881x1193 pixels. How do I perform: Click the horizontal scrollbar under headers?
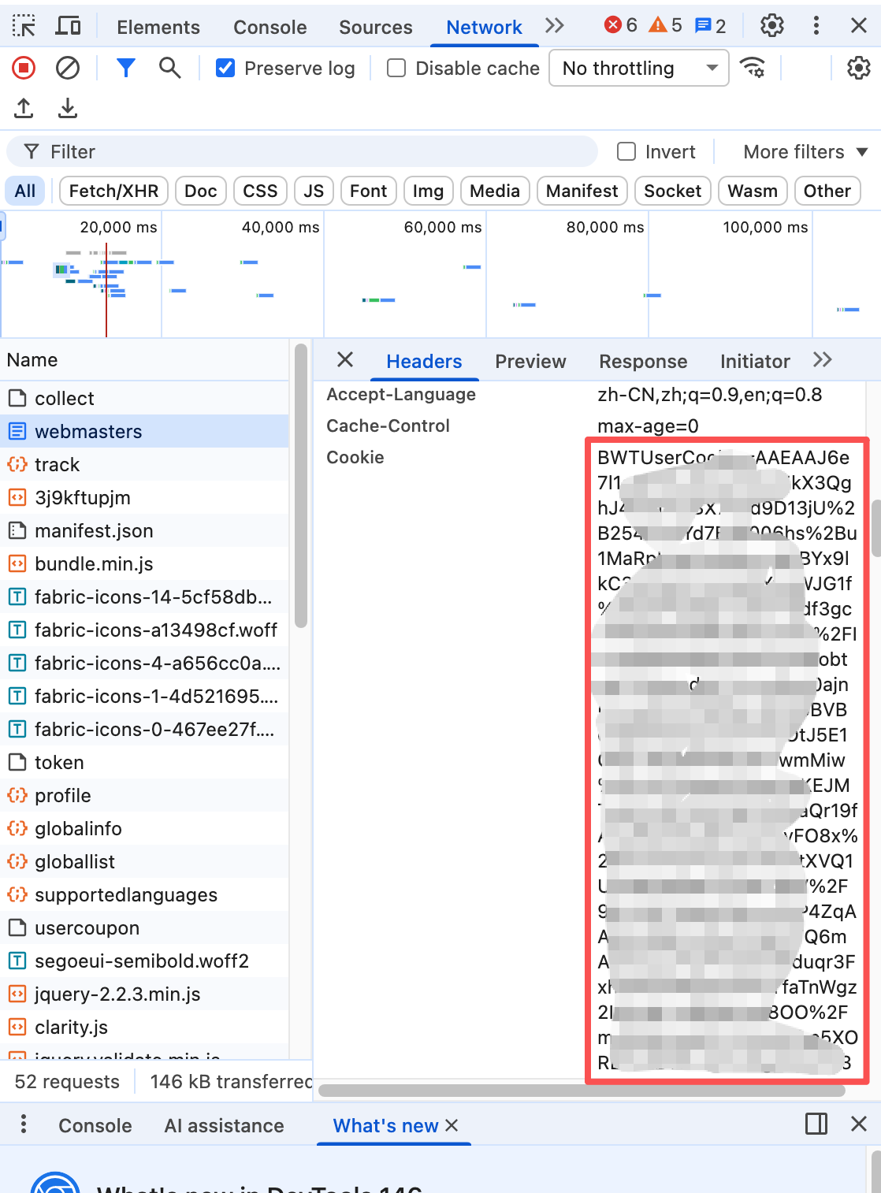point(582,1091)
